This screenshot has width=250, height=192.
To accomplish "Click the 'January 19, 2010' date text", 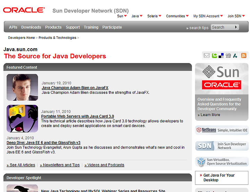I will pyautogui.click(x=57, y=83).
